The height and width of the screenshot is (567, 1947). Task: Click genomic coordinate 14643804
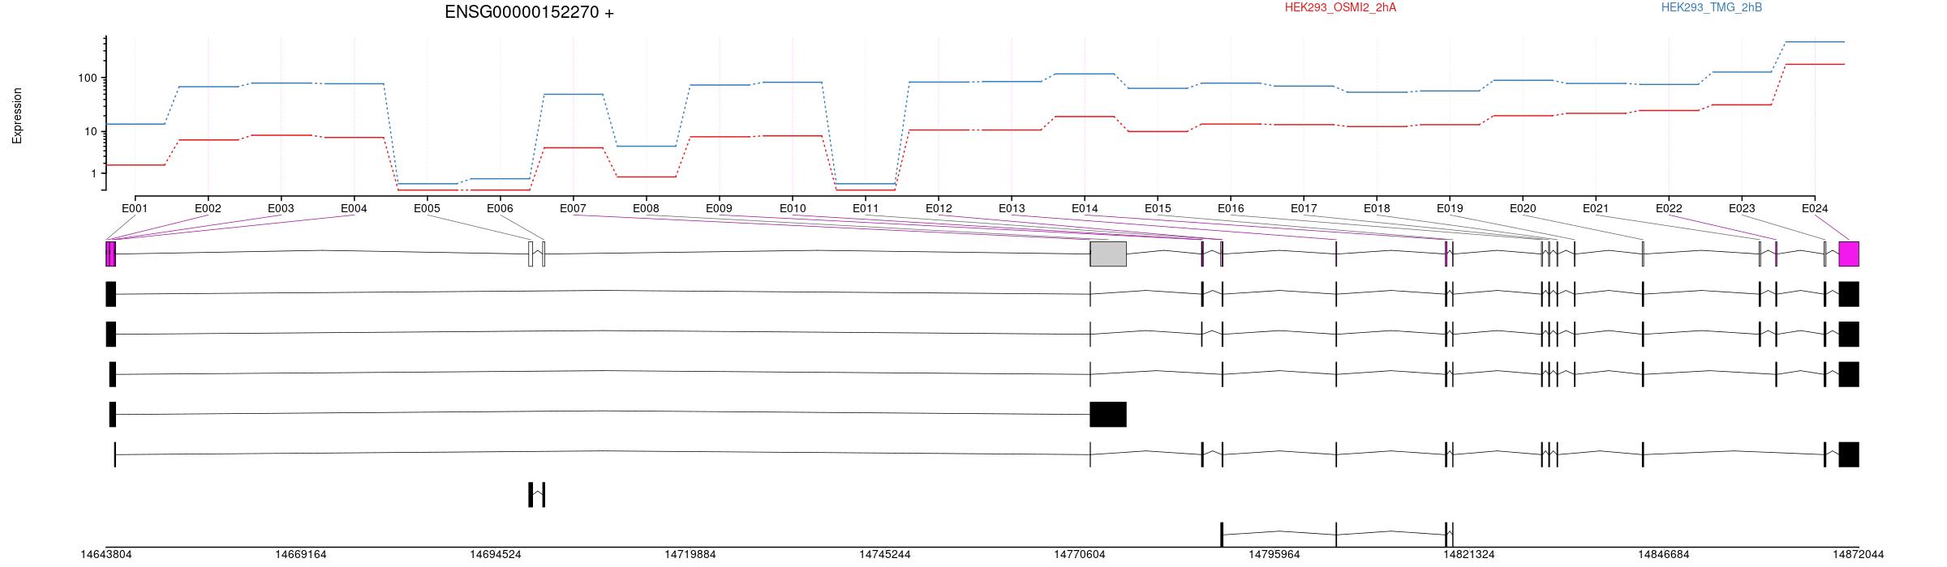tap(106, 555)
